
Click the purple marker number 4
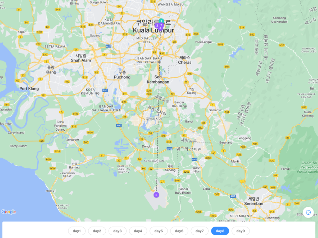[160, 28]
